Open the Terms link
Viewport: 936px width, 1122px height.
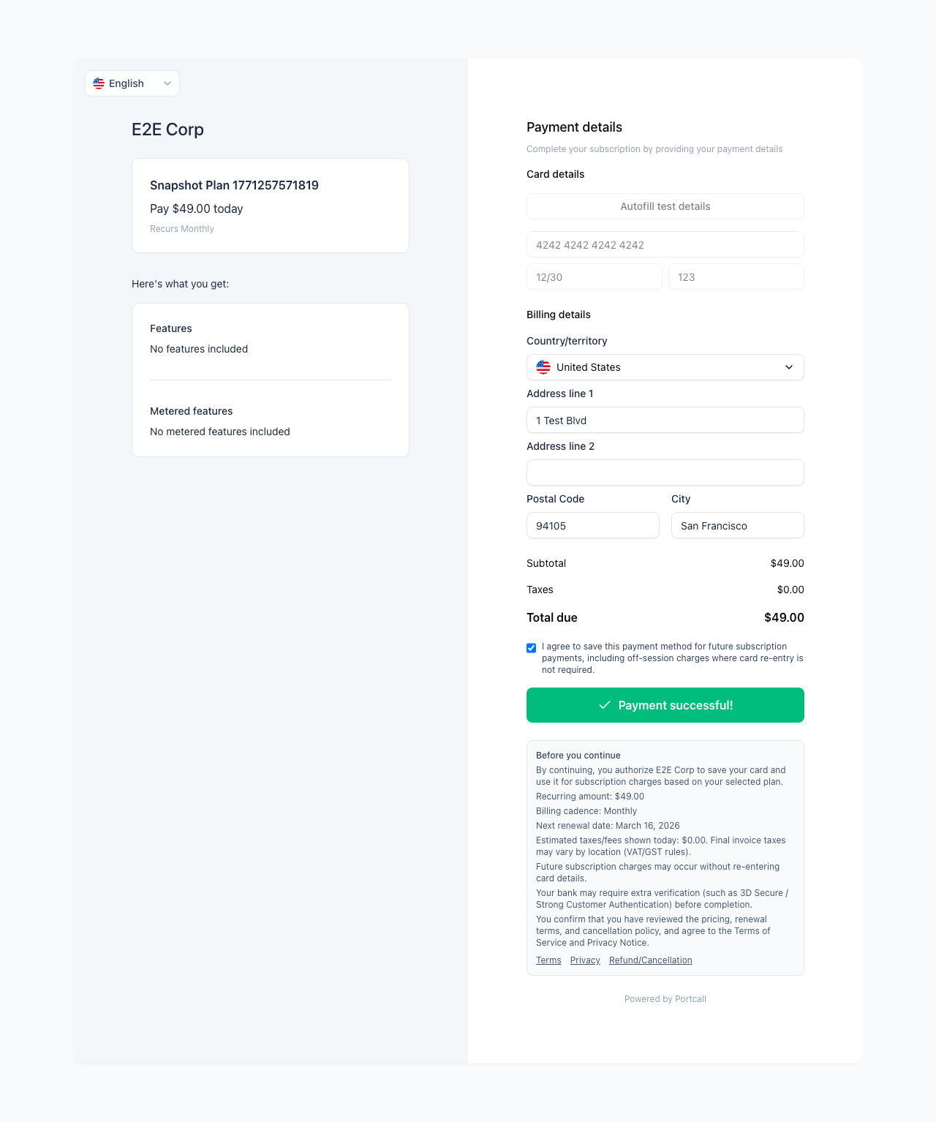click(548, 960)
